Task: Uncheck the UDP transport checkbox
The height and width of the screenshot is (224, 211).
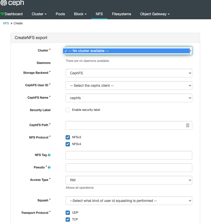Action: [x=68, y=213]
